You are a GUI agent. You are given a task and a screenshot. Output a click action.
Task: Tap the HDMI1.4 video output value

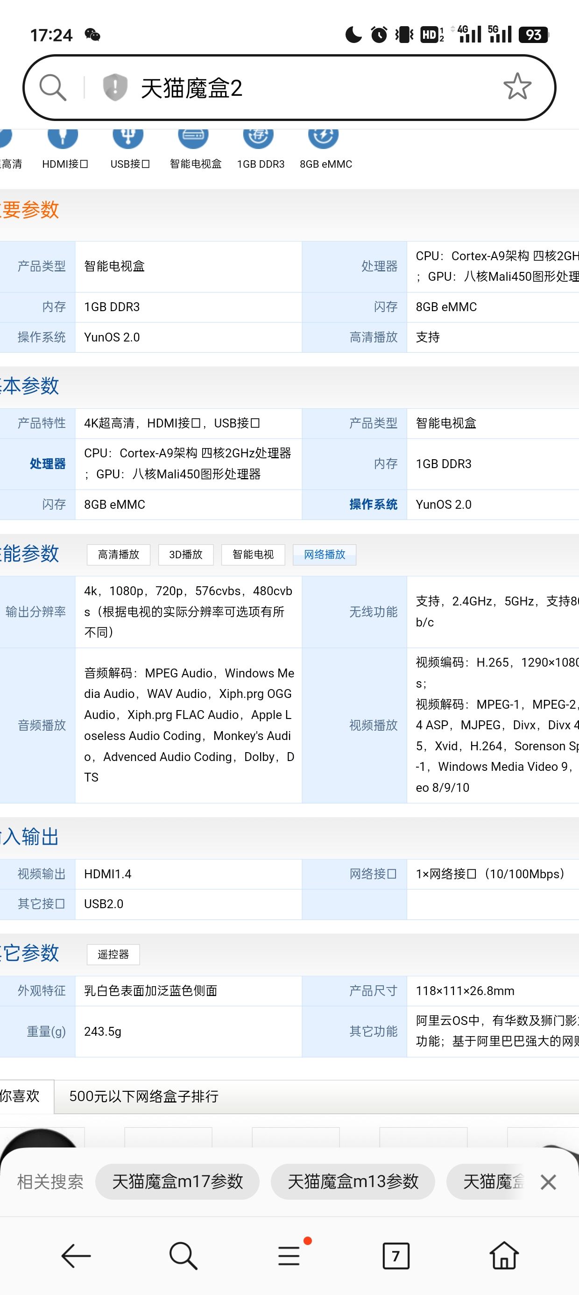pos(107,874)
